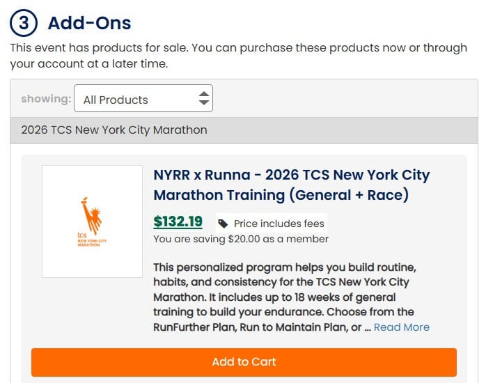
Task: Click the Add-Ons section heading
Action: click(89, 23)
